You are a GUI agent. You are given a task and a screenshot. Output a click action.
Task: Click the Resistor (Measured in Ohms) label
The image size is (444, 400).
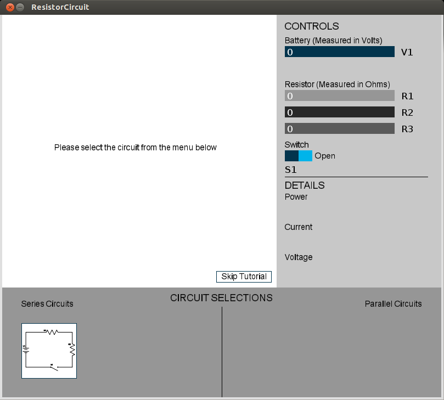pyautogui.click(x=337, y=84)
